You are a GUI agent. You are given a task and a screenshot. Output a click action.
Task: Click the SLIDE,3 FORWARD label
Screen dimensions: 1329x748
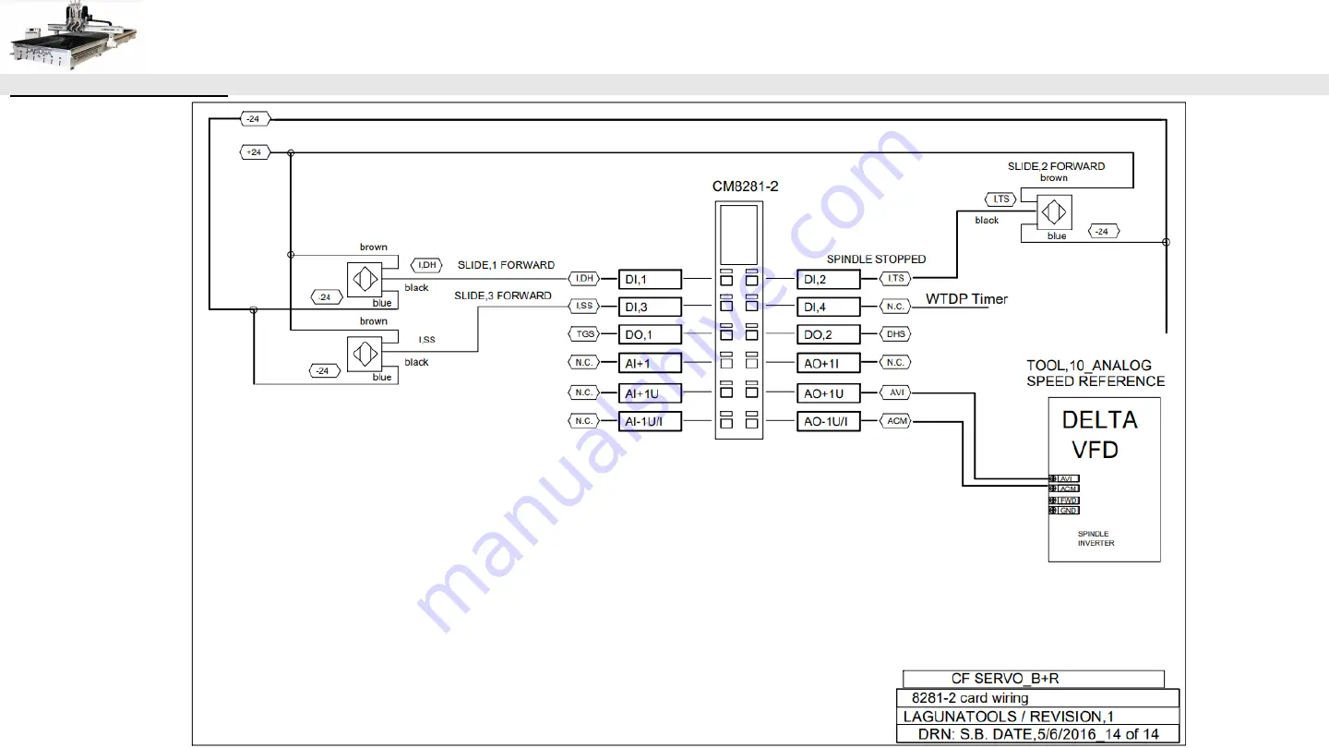click(503, 296)
